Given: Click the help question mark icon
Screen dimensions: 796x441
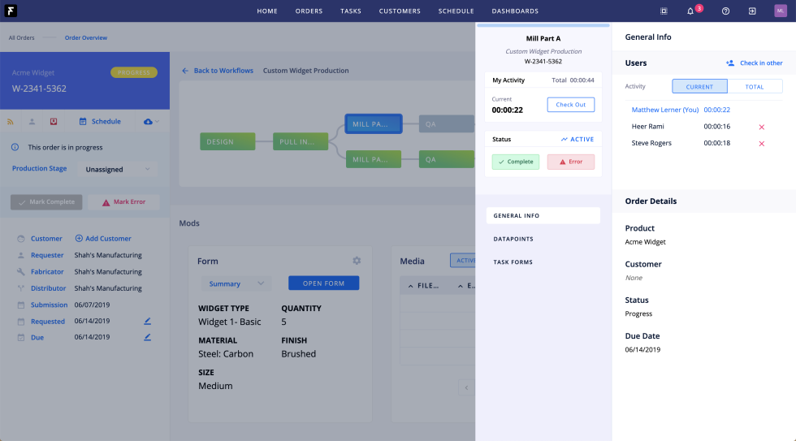Looking at the screenshot, I should tap(725, 11).
